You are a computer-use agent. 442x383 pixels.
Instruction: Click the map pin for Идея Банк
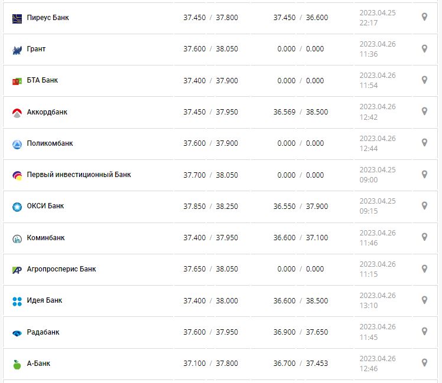(424, 300)
